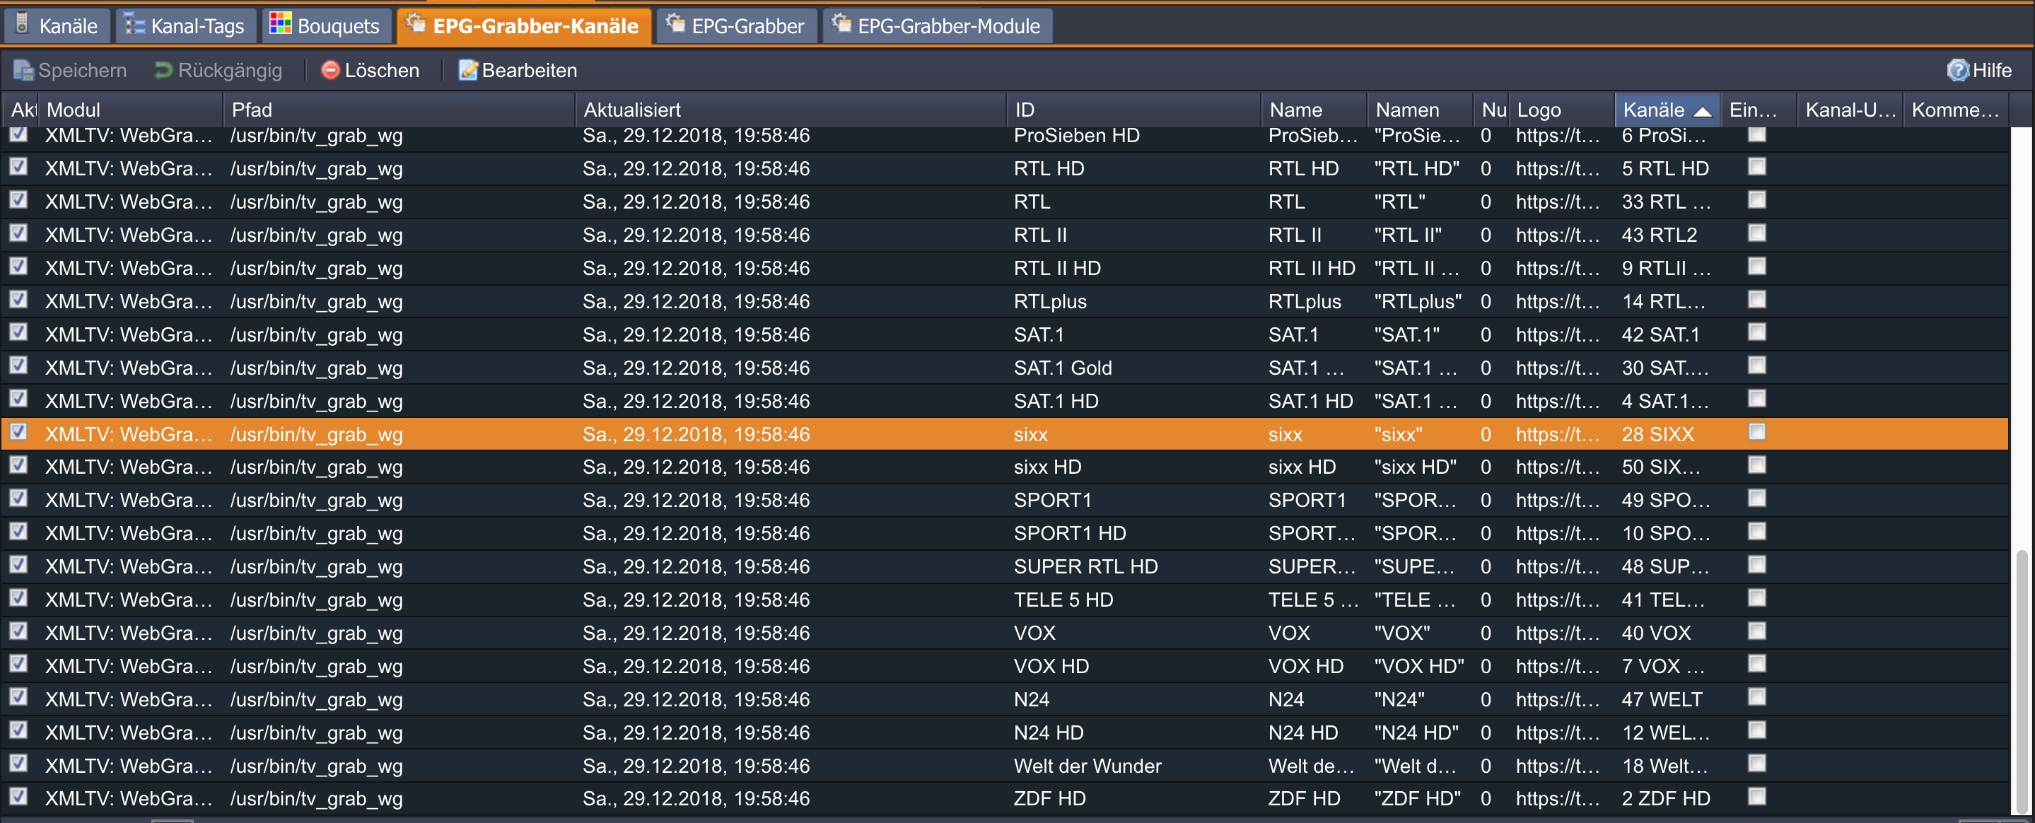Click Namen cell "VOX" in quotes
The image size is (2035, 823).
(1402, 633)
